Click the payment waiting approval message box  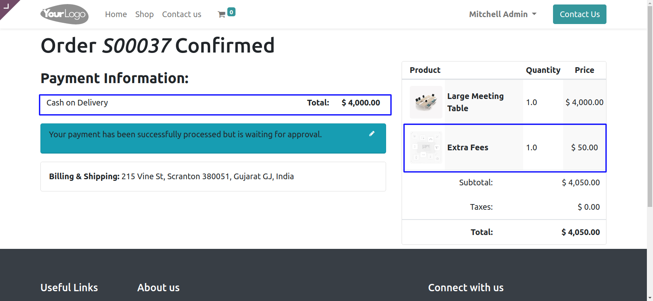click(x=213, y=138)
